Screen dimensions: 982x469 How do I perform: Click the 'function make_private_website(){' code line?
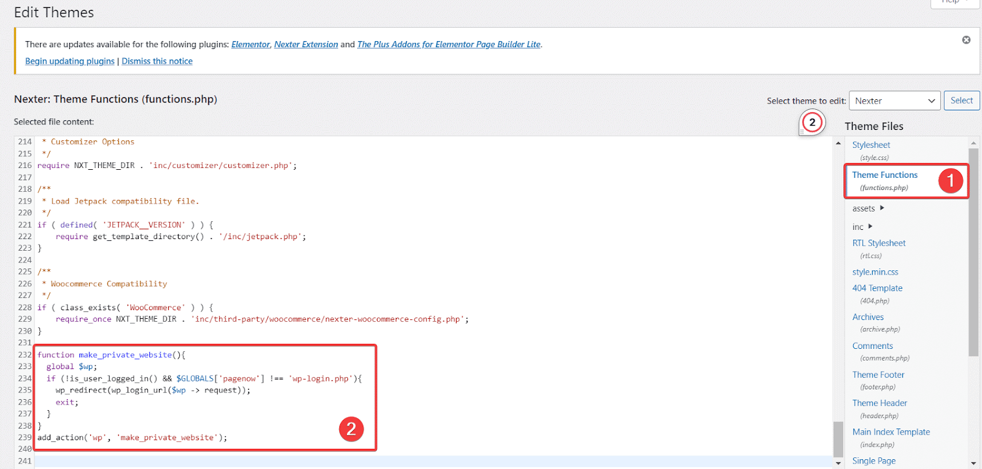click(111, 355)
